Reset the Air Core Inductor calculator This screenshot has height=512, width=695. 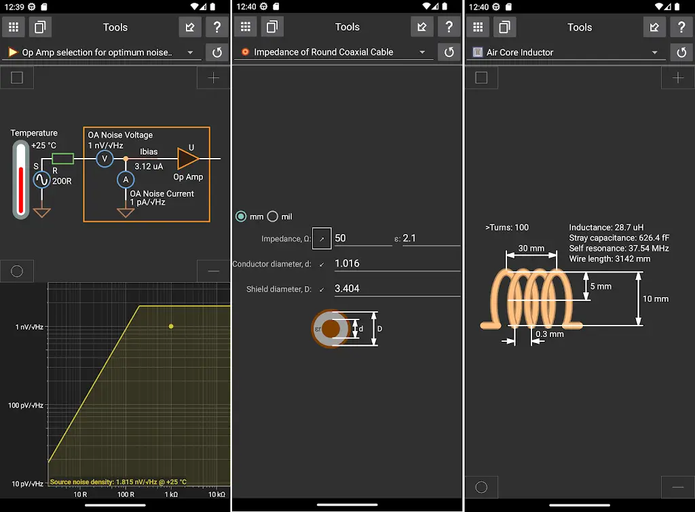tap(681, 52)
